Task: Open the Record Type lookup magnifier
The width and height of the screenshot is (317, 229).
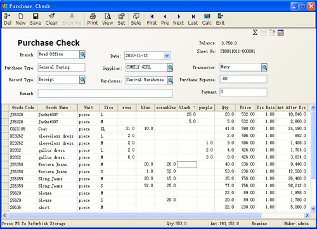Action: 82,80
